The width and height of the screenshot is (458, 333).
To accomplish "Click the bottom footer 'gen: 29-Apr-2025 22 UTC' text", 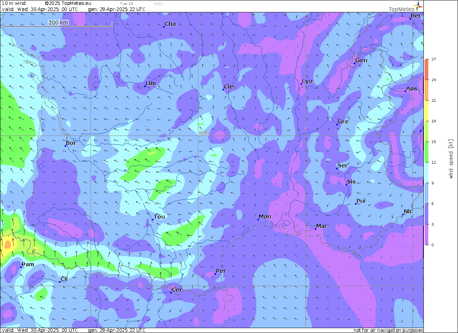I will pos(116,330).
